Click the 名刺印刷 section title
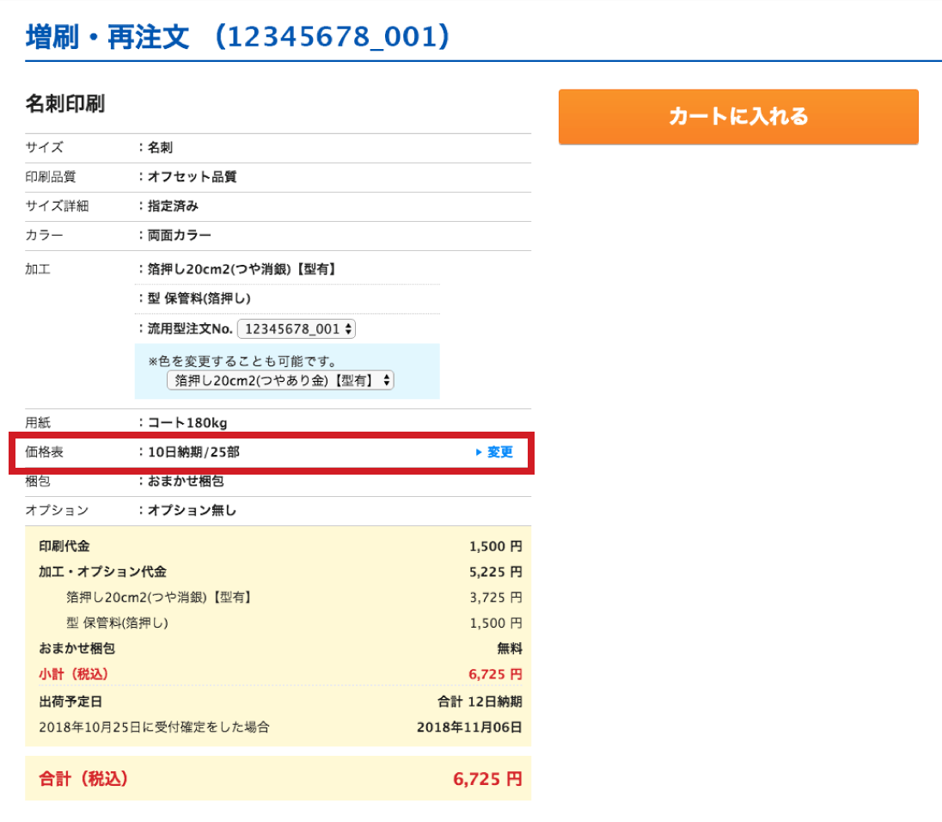 64,104
